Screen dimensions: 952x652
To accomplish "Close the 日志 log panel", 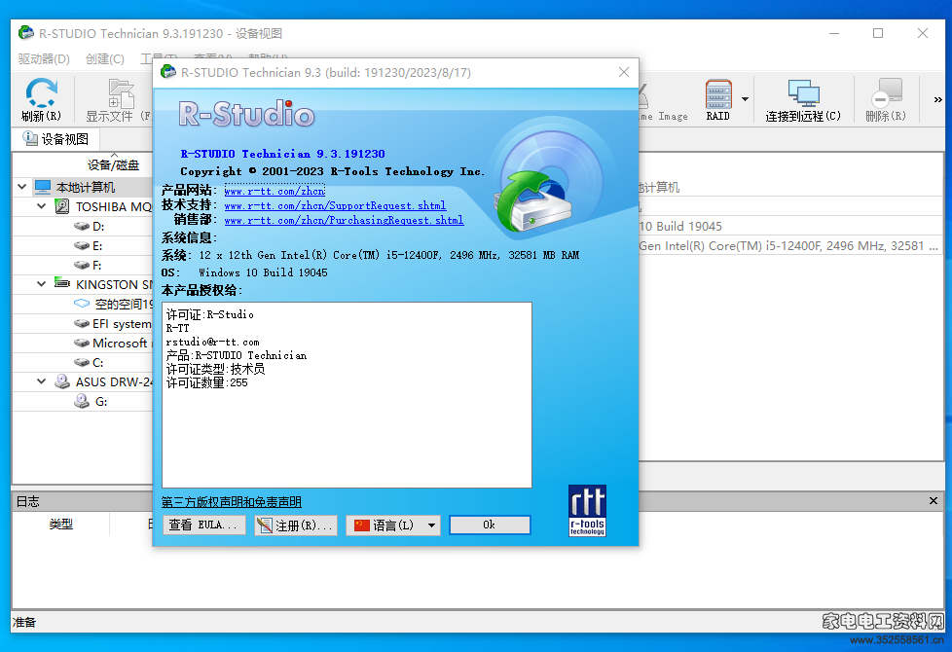I will pos(934,501).
